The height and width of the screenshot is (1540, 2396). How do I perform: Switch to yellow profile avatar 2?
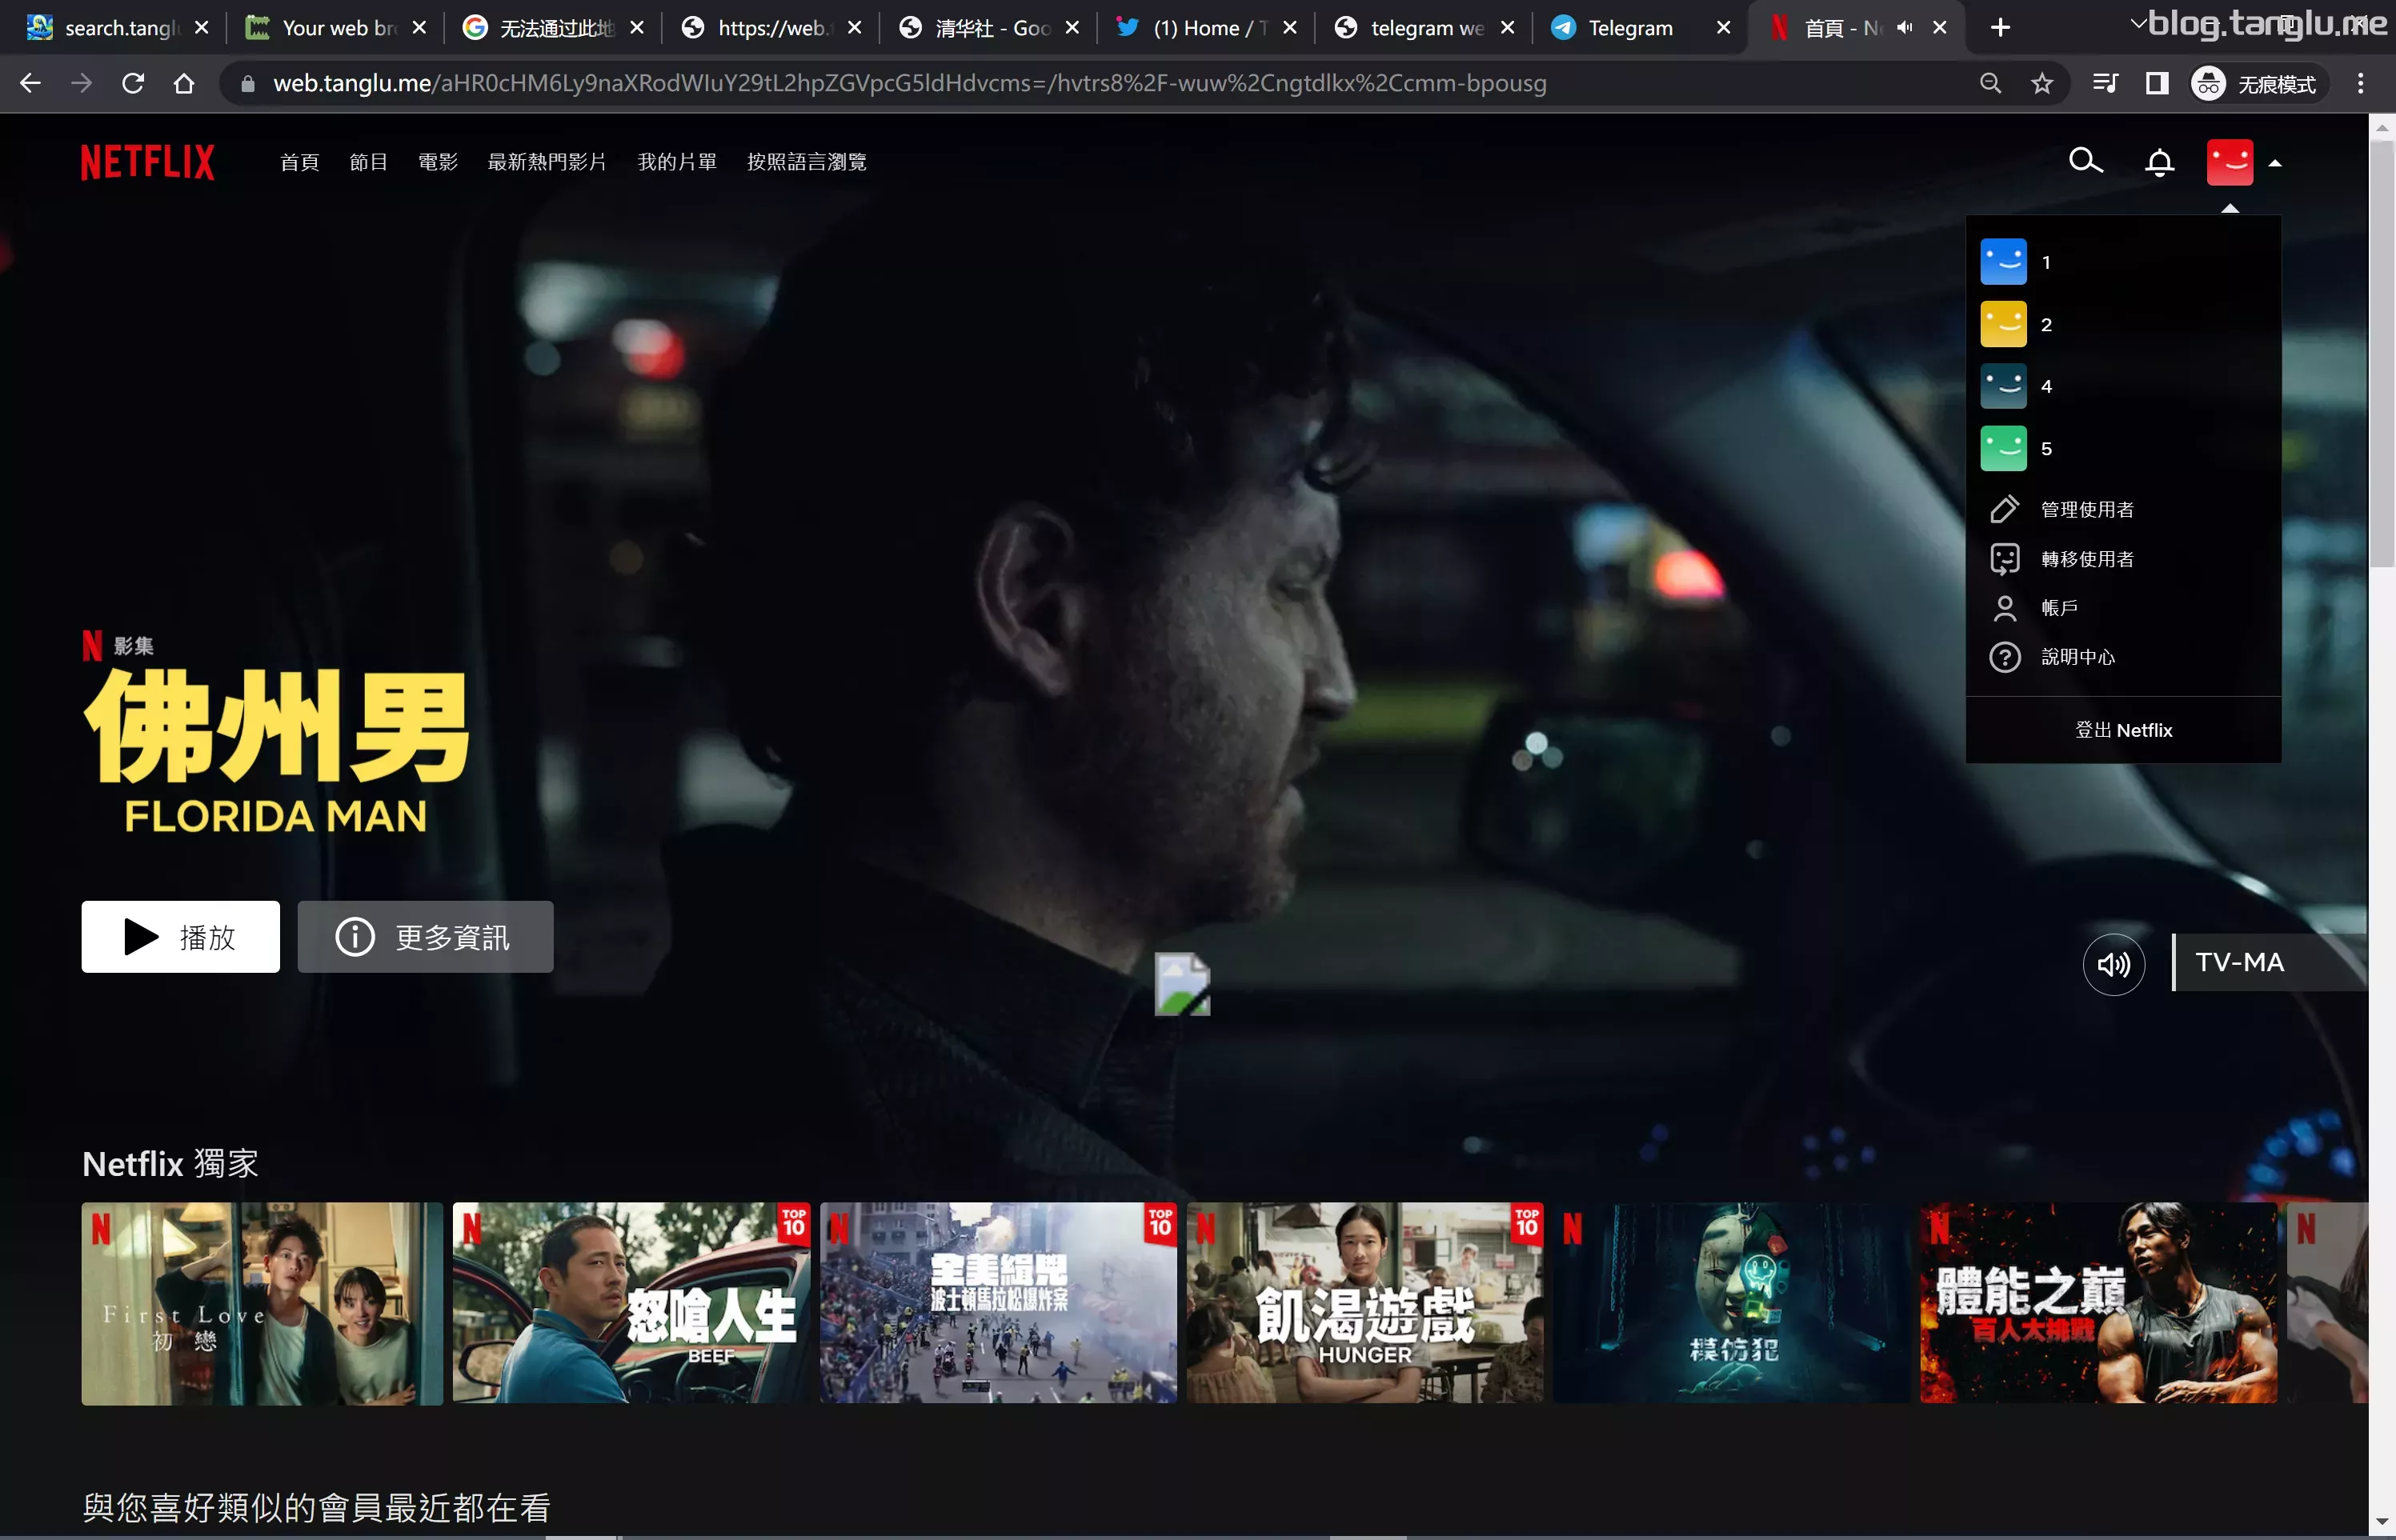pyautogui.click(x=2003, y=324)
